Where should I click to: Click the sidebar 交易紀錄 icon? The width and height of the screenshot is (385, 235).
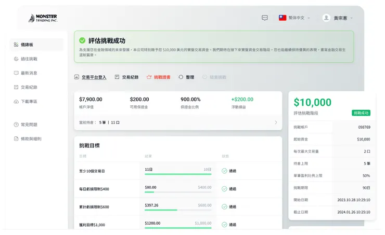tap(16, 87)
